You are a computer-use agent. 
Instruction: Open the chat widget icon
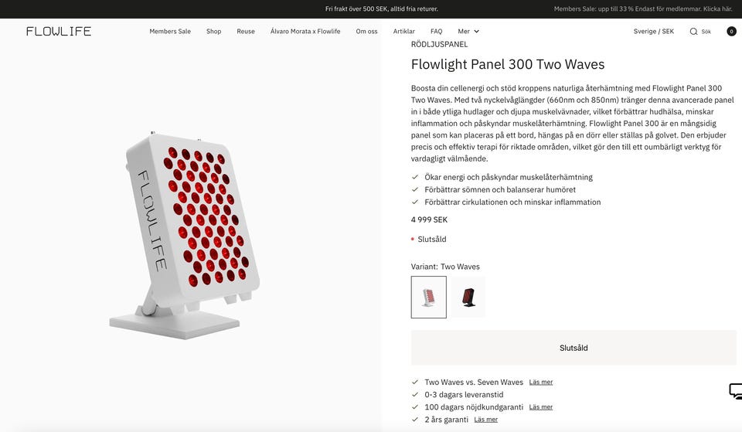pyautogui.click(x=735, y=391)
